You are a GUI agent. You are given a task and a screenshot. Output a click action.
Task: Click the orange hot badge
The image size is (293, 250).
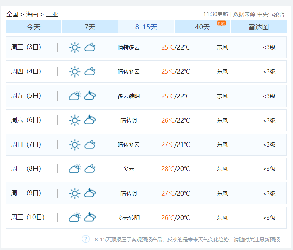[x=222, y=23]
